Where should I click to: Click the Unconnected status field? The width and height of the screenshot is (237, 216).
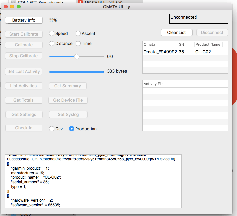pyautogui.click(x=199, y=19)
